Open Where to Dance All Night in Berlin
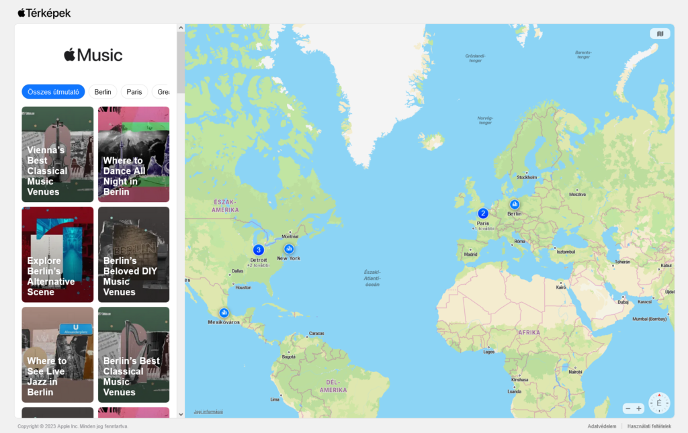Viewport: 688px width, 433px height. pyautogui.click(x=134, y=154)
